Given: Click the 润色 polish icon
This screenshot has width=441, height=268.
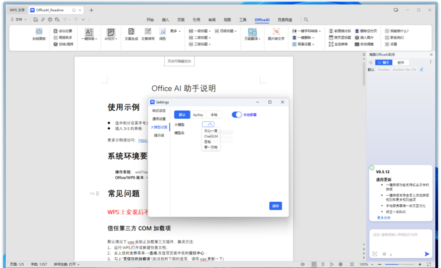Looking at the screenshot, I should [x=162, y=32].
